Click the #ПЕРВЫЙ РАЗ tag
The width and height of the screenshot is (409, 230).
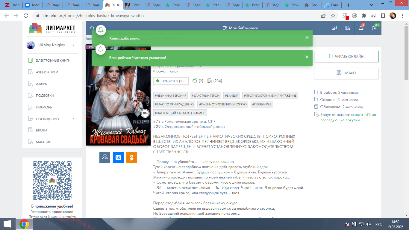261,104
